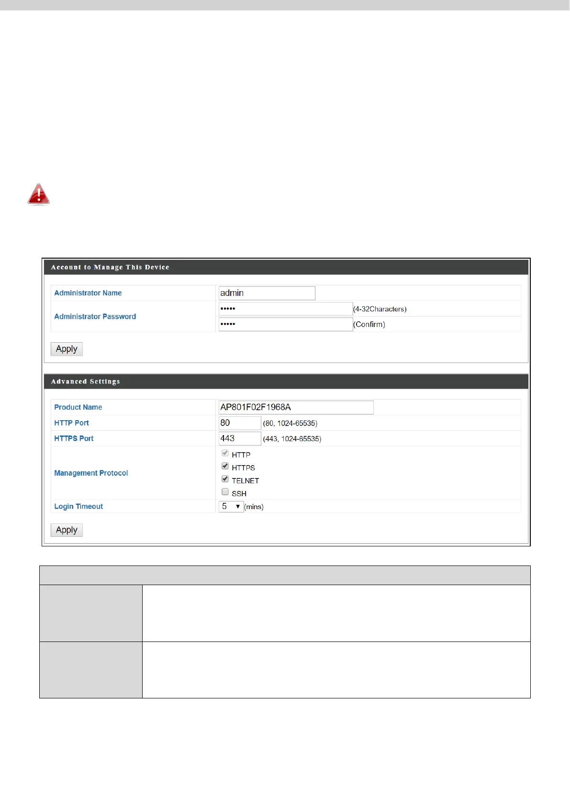Click the (Confirm) hint text

[x=369, y=325]
